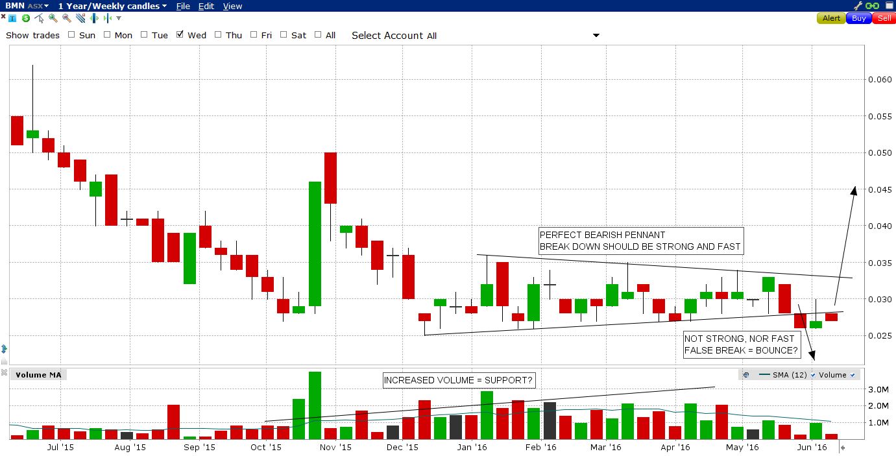Open the View menu
This screenshot has width=896, height=456.
tap(232, 6)
